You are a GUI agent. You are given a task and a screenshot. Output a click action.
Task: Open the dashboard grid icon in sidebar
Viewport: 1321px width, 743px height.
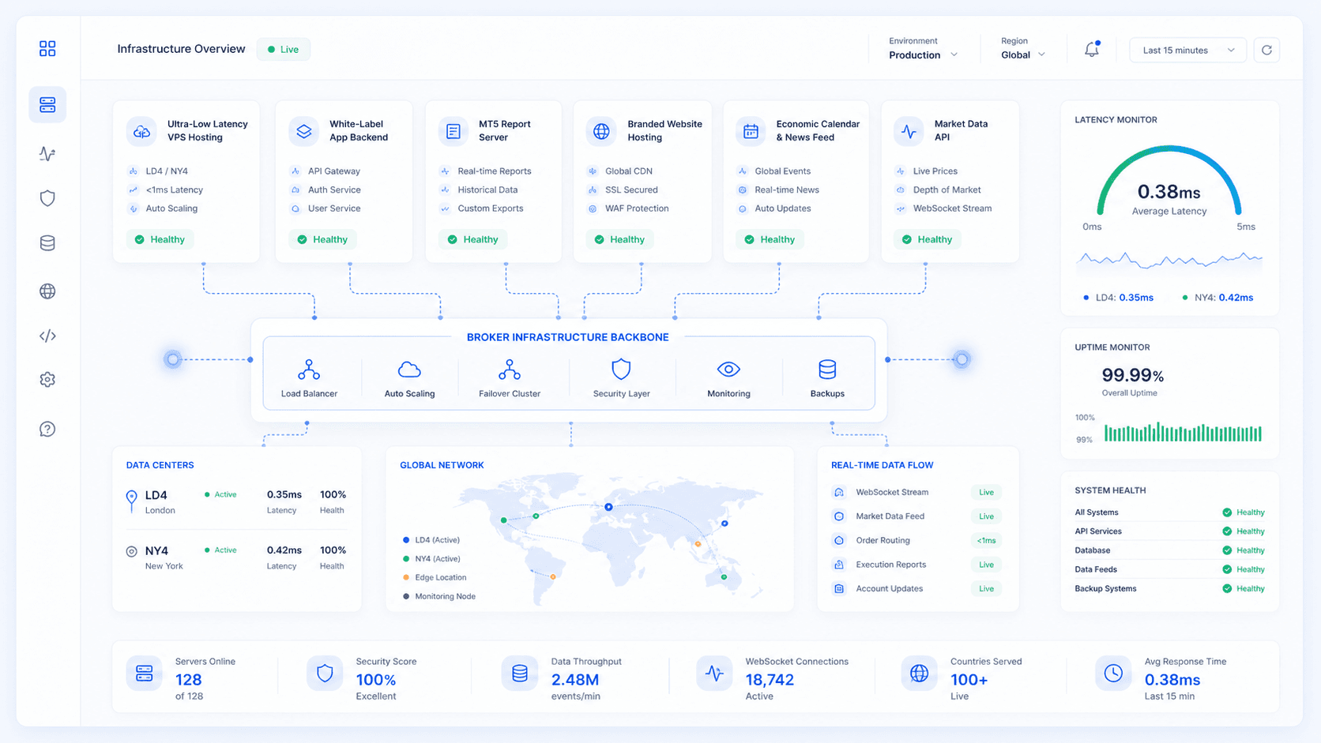tap(47, 49)
